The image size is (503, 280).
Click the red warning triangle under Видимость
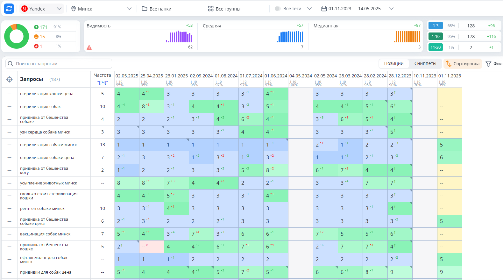click(x=89, y=47)
